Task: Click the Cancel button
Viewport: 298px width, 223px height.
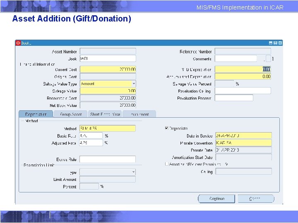Action: [x=256, y=199]
